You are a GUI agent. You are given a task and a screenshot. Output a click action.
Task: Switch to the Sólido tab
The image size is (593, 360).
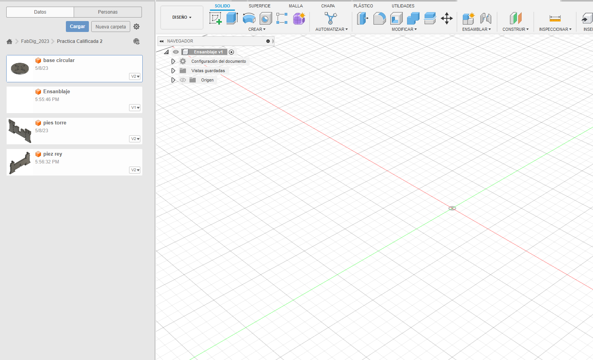pos(222,6)
